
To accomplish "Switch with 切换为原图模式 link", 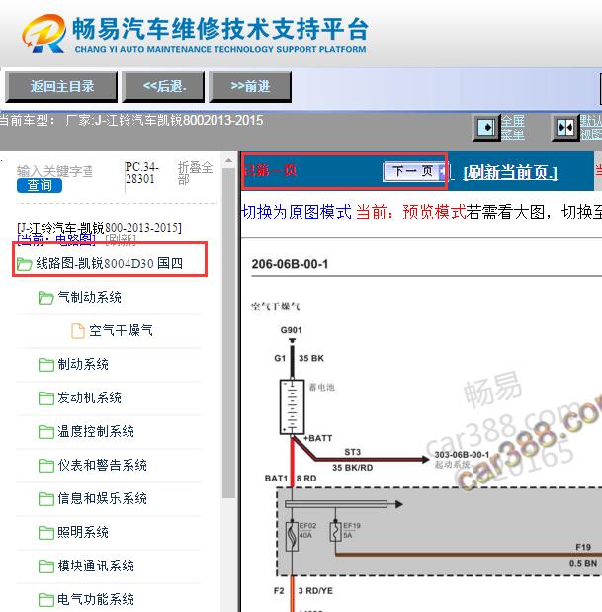I will pyautogui.click(x=297, y=212).
